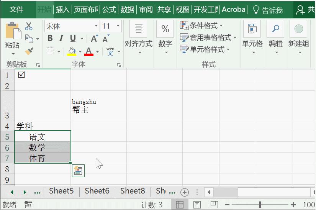Apply red font color
316x210 pixels.
click(89, 51)
